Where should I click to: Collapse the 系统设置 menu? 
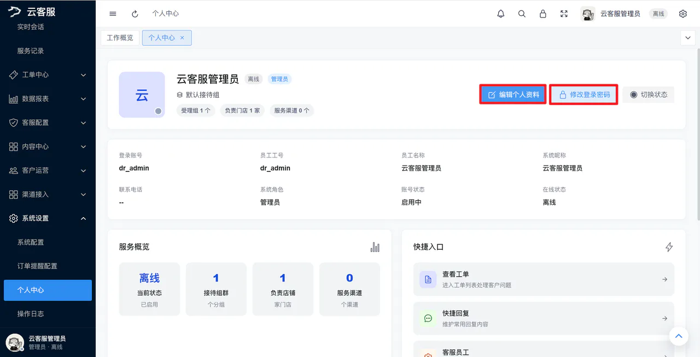48,218
